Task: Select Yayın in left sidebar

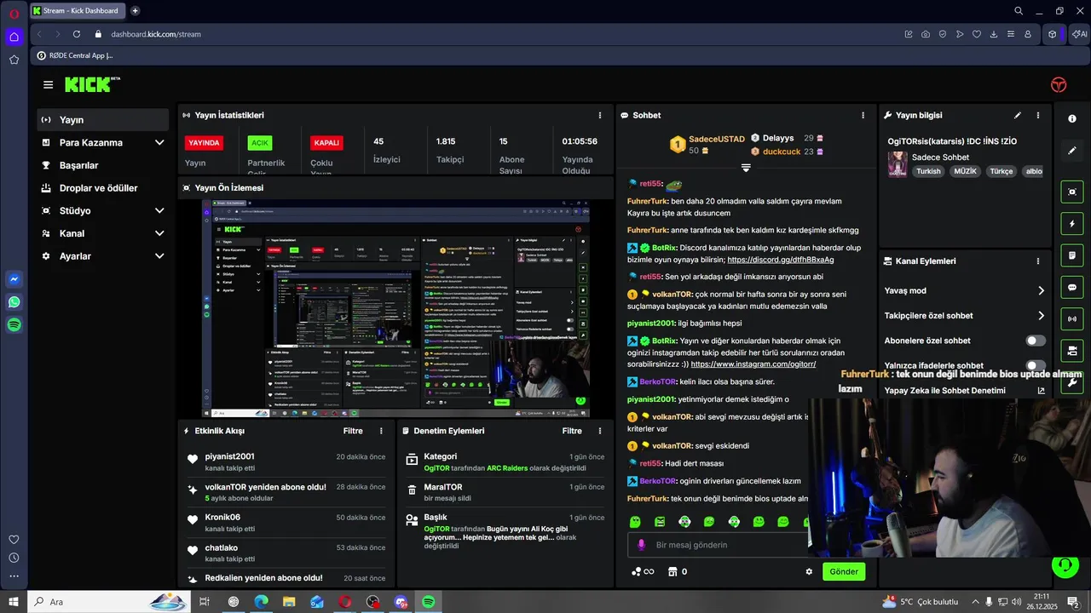Action: [103, 120]
